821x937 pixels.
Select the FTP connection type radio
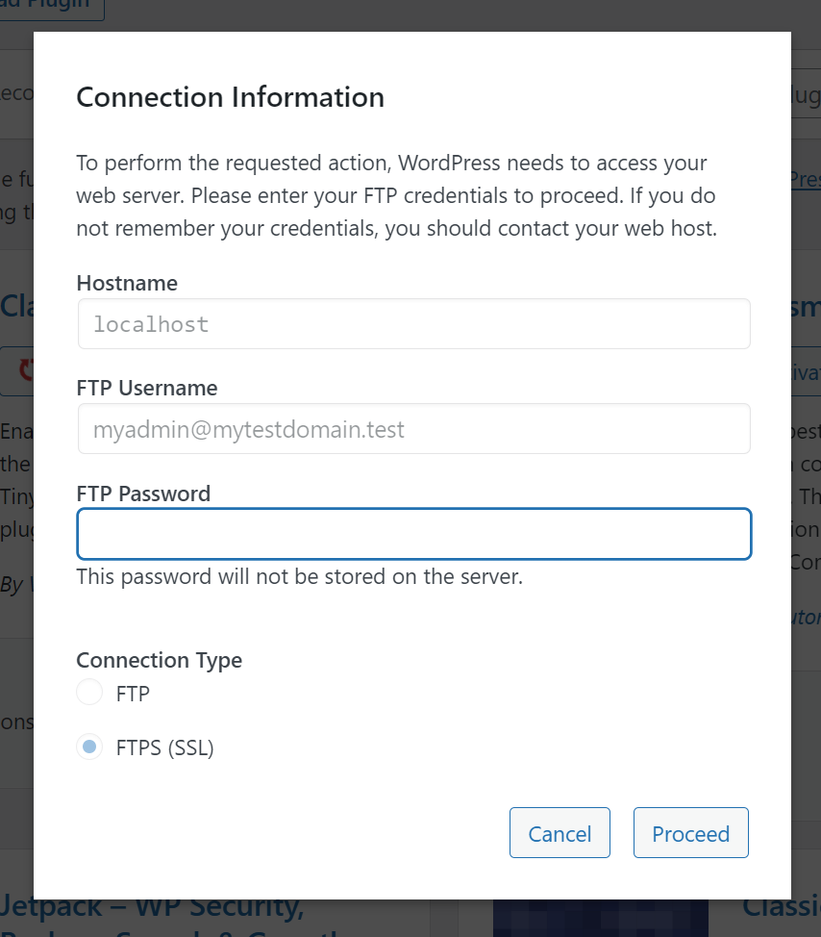click(x=89, y=693)
